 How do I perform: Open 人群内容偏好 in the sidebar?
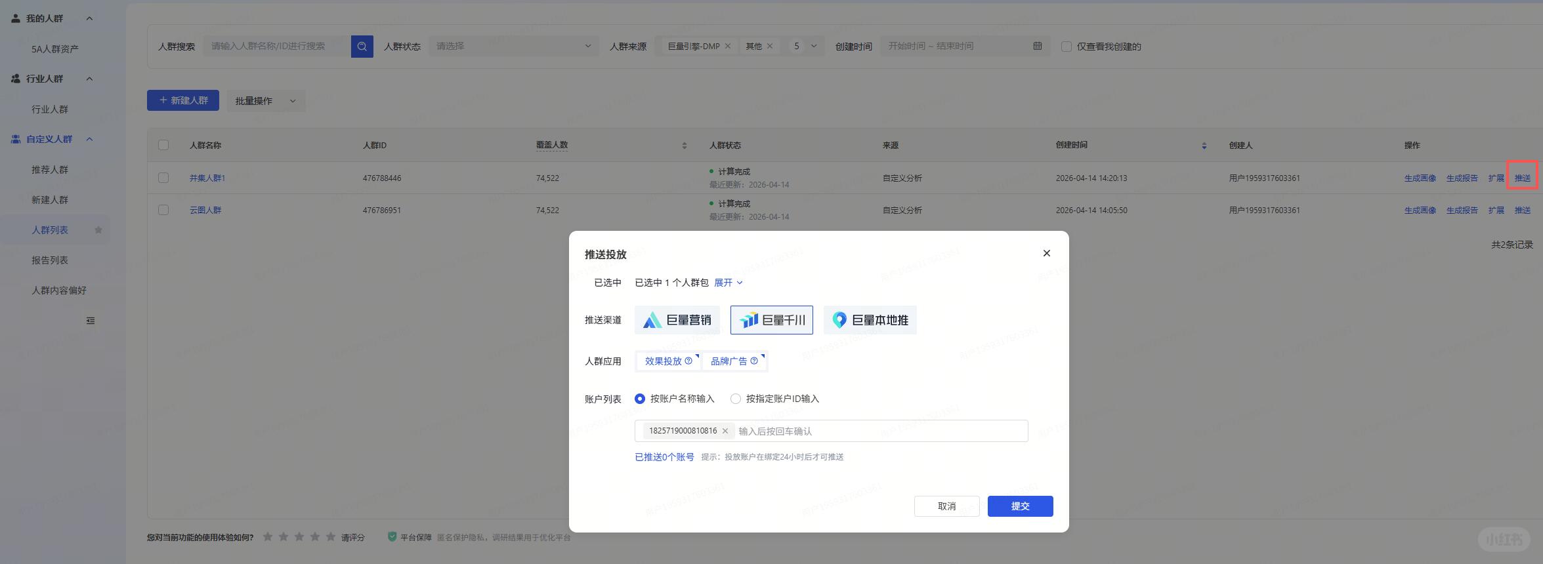tap(59, 291)
